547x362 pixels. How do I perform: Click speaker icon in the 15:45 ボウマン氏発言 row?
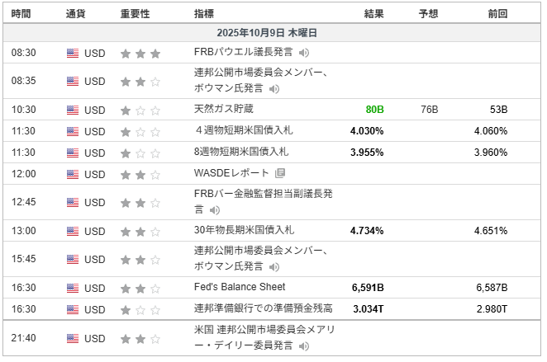(x=274, y=266)
